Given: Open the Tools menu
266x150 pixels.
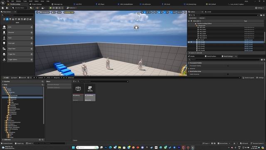Looking at the screenshot, I should coord(25,1).
